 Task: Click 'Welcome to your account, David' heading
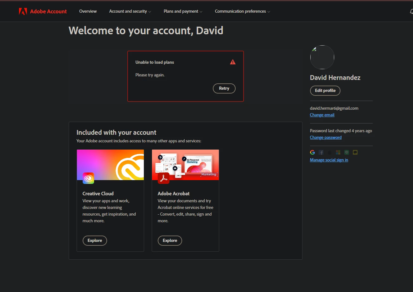tap(146, 30)
